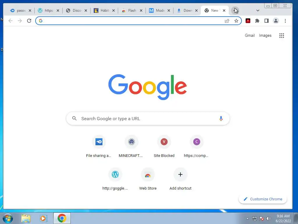Click the Add shortcut plus tile
The height and width of the screenshot is (224, 298).
pyautogui.click(x=180, y=179)
